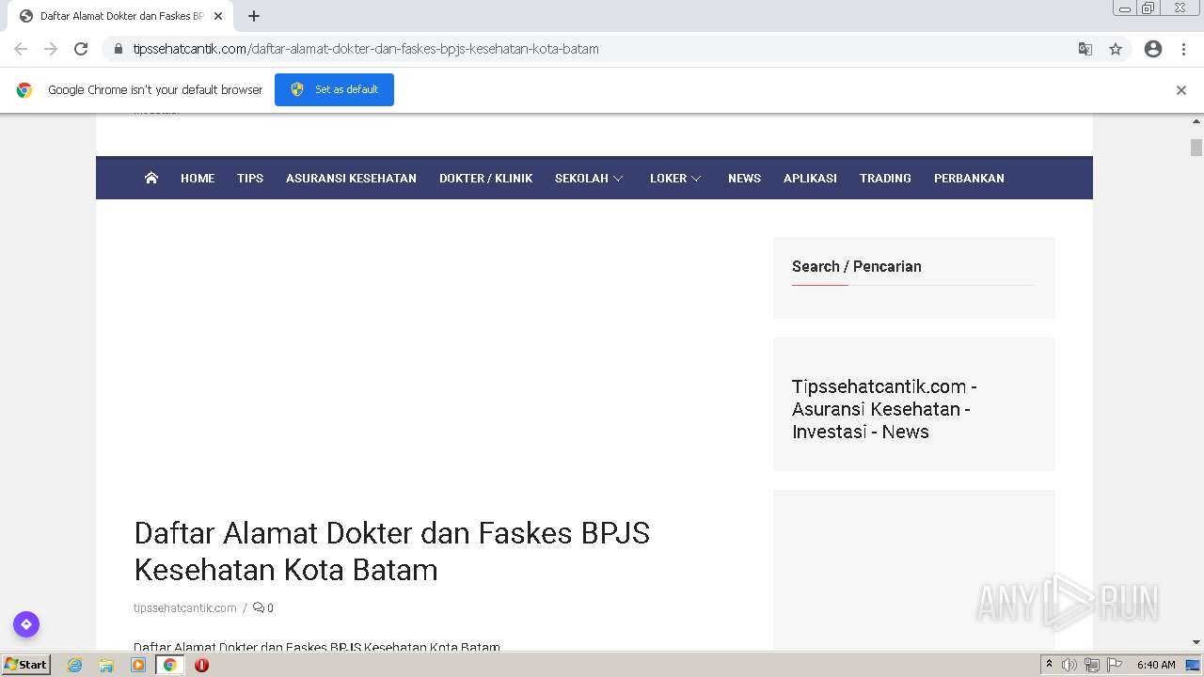Expand the SEKOLAH dropdown menu
The image size is (1204, 677).
pyautogui.click(x=589, y=178)
